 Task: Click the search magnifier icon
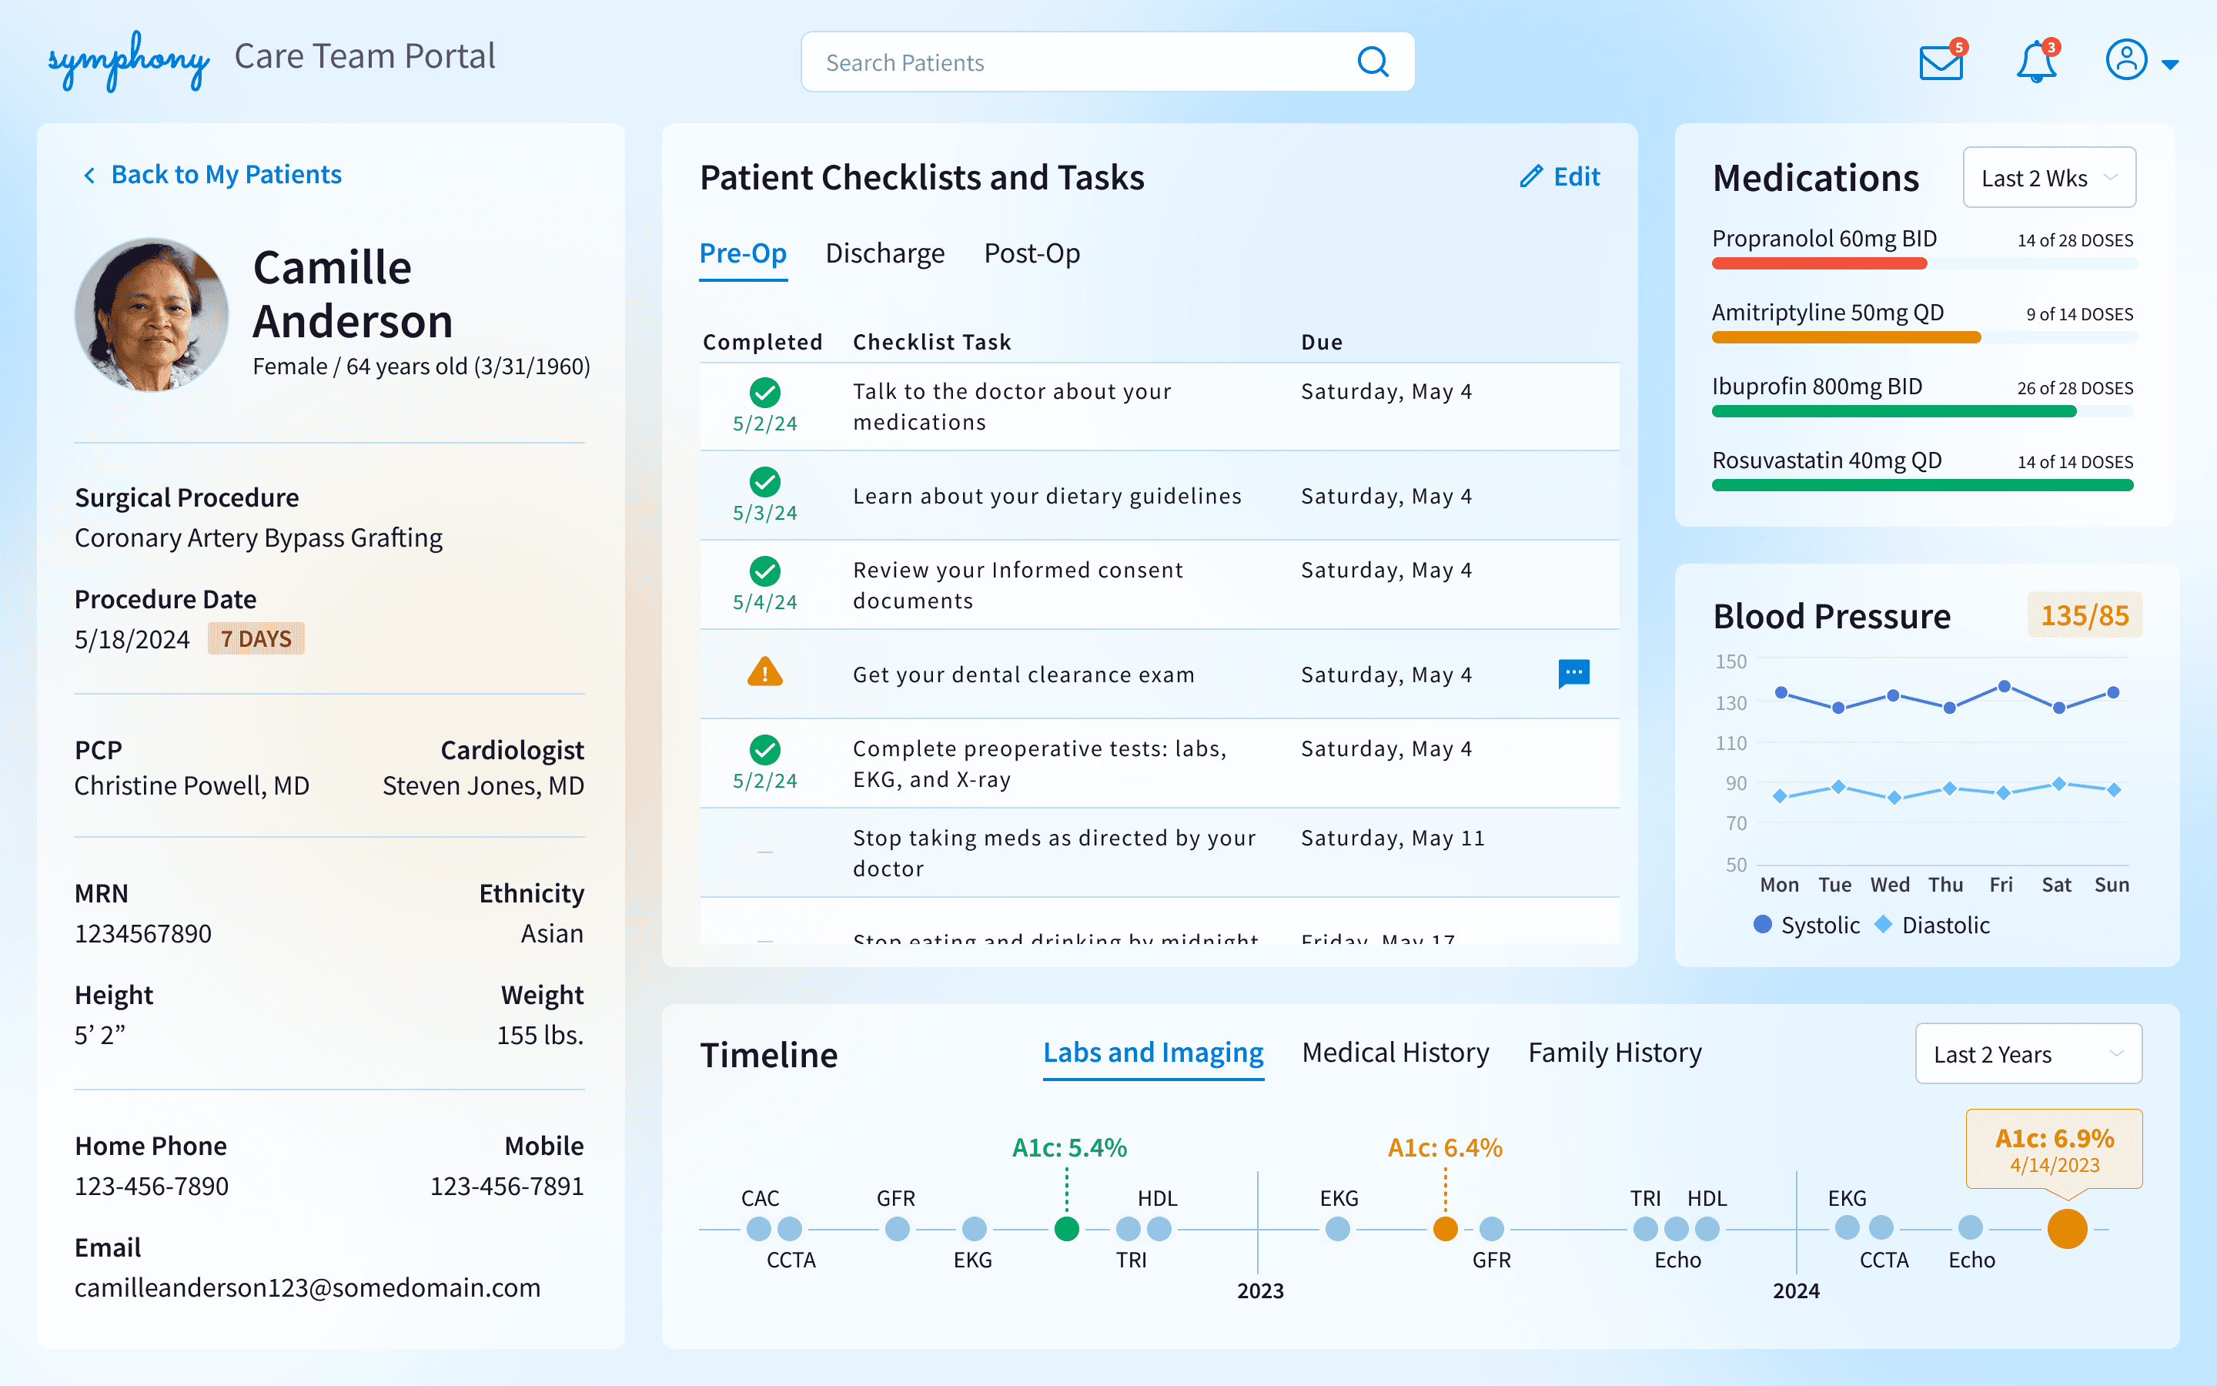coord(1373,62)
